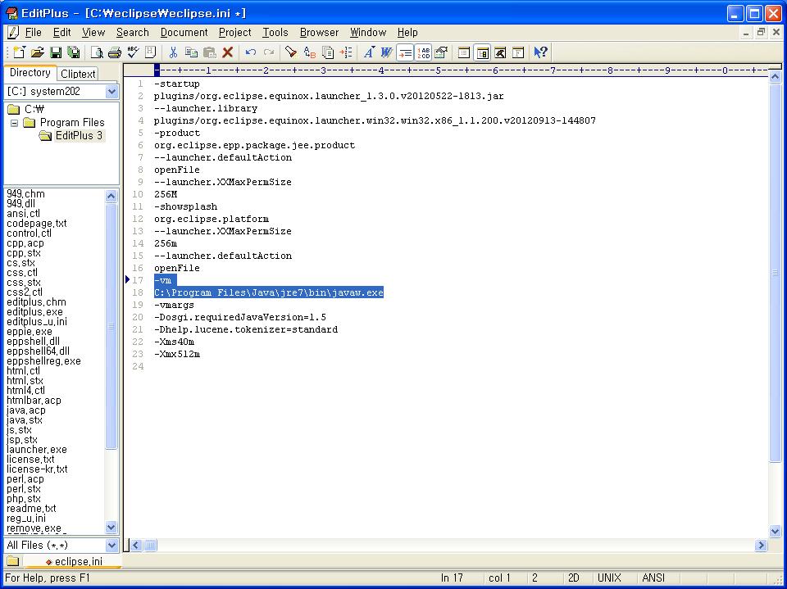The width and height of the screenshot is (787, 589).
Task: Toggle the Word wrap toolbar button
Action: [405, 52]
